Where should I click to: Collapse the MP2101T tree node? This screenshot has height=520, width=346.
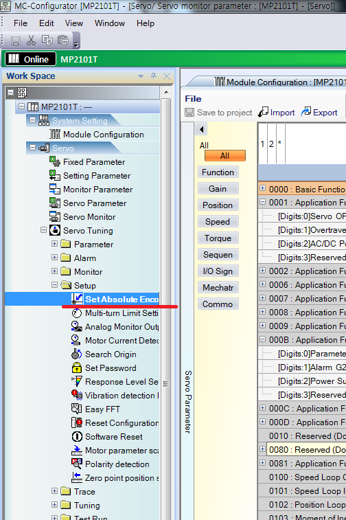[x=21, y=106]
